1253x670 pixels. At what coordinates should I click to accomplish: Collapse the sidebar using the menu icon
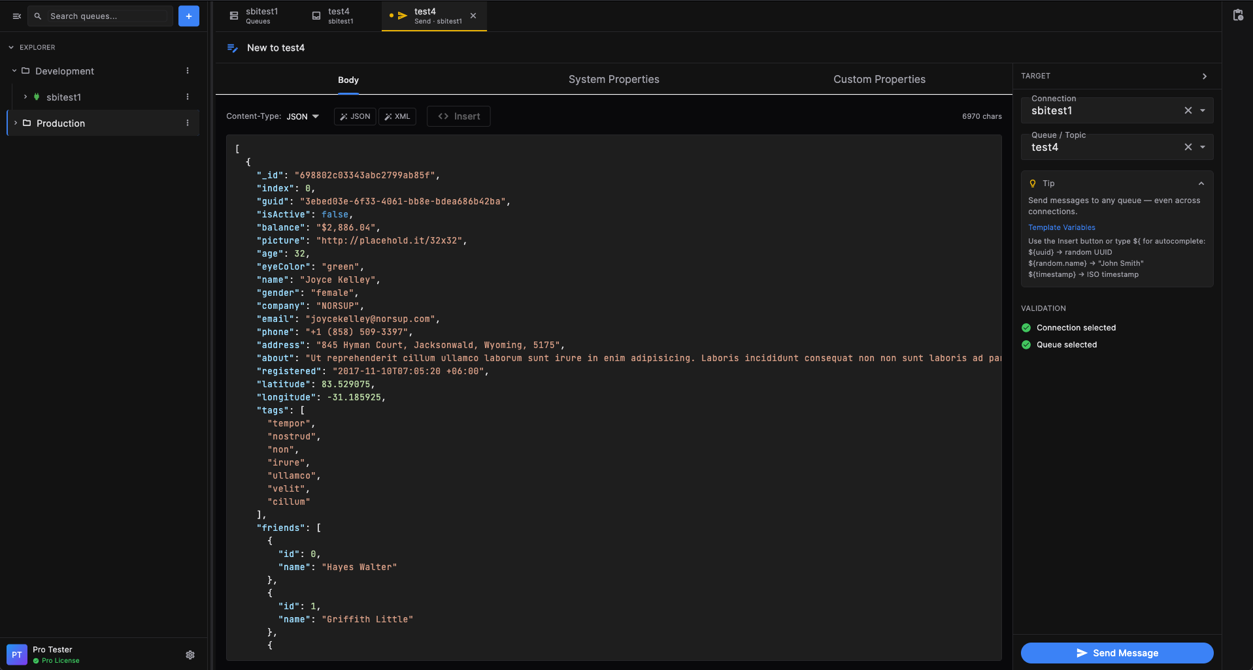(x=17, y=16)
